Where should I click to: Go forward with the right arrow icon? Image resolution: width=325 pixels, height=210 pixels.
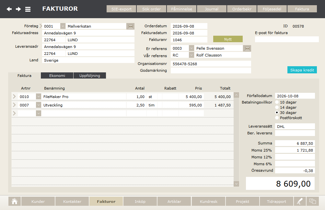(18, 9)
